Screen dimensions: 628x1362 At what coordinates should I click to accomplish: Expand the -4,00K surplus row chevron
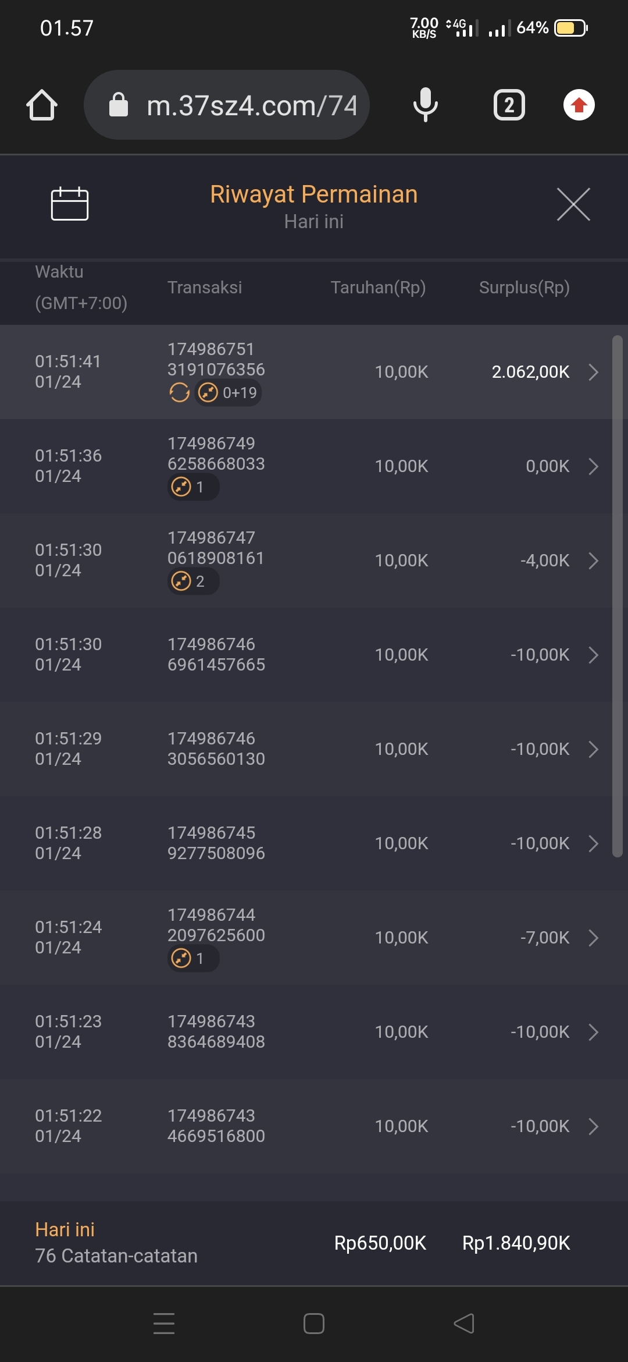coord(593,561)
